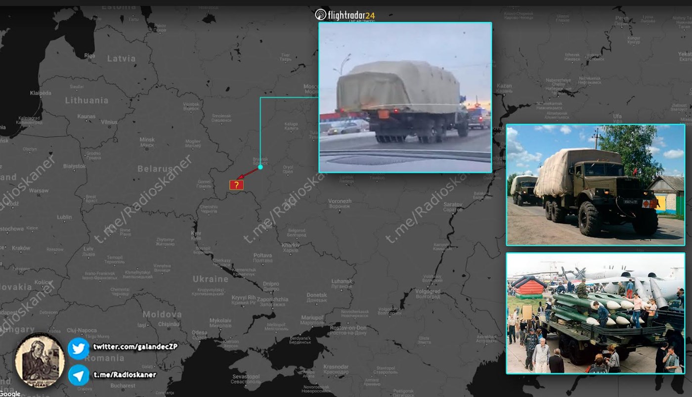
Task: Click the Twitter bird icon
Action: 78,348
